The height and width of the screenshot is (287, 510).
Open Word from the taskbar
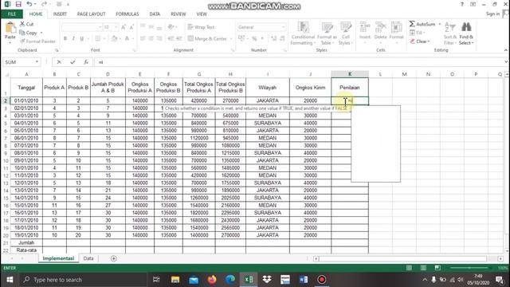click(303, 280)
